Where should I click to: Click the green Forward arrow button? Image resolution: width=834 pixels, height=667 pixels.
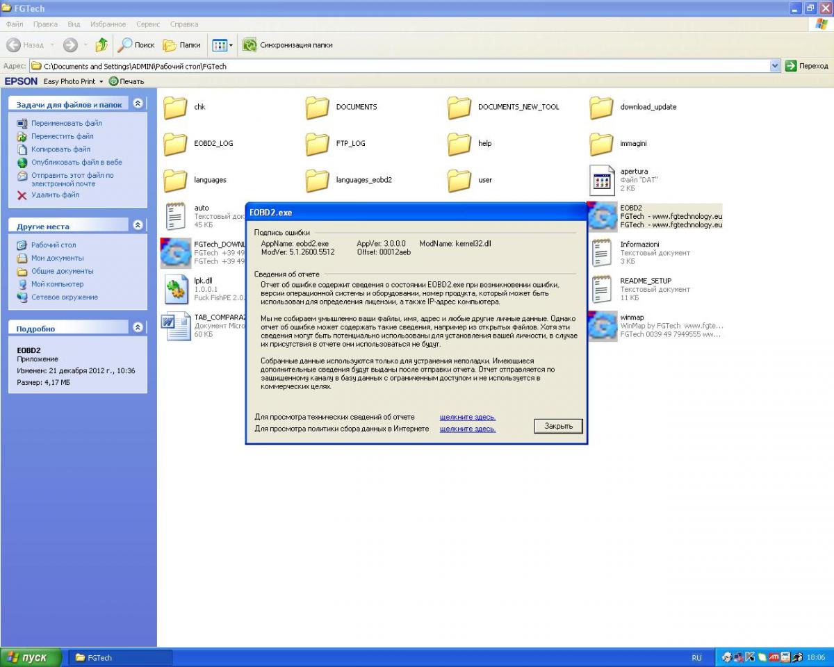click(x=70, y=45)
